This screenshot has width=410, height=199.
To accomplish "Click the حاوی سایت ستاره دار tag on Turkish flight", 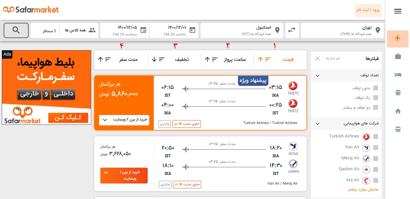I will tap(187, 124).
